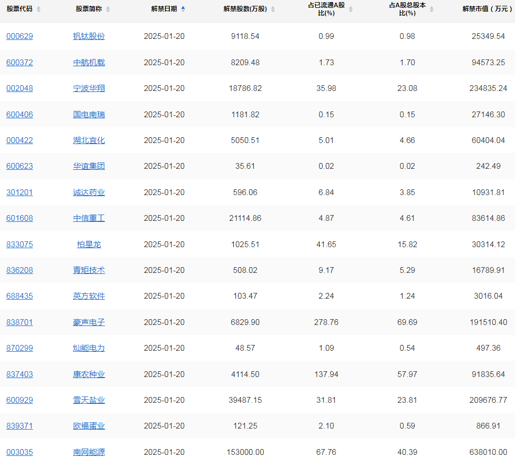The image size is (515, 458).
Task: Open stock link 000629 钒钛股份
Action: 19,36
